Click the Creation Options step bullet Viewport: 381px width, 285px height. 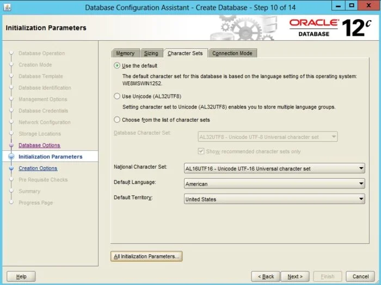[11, 168]
